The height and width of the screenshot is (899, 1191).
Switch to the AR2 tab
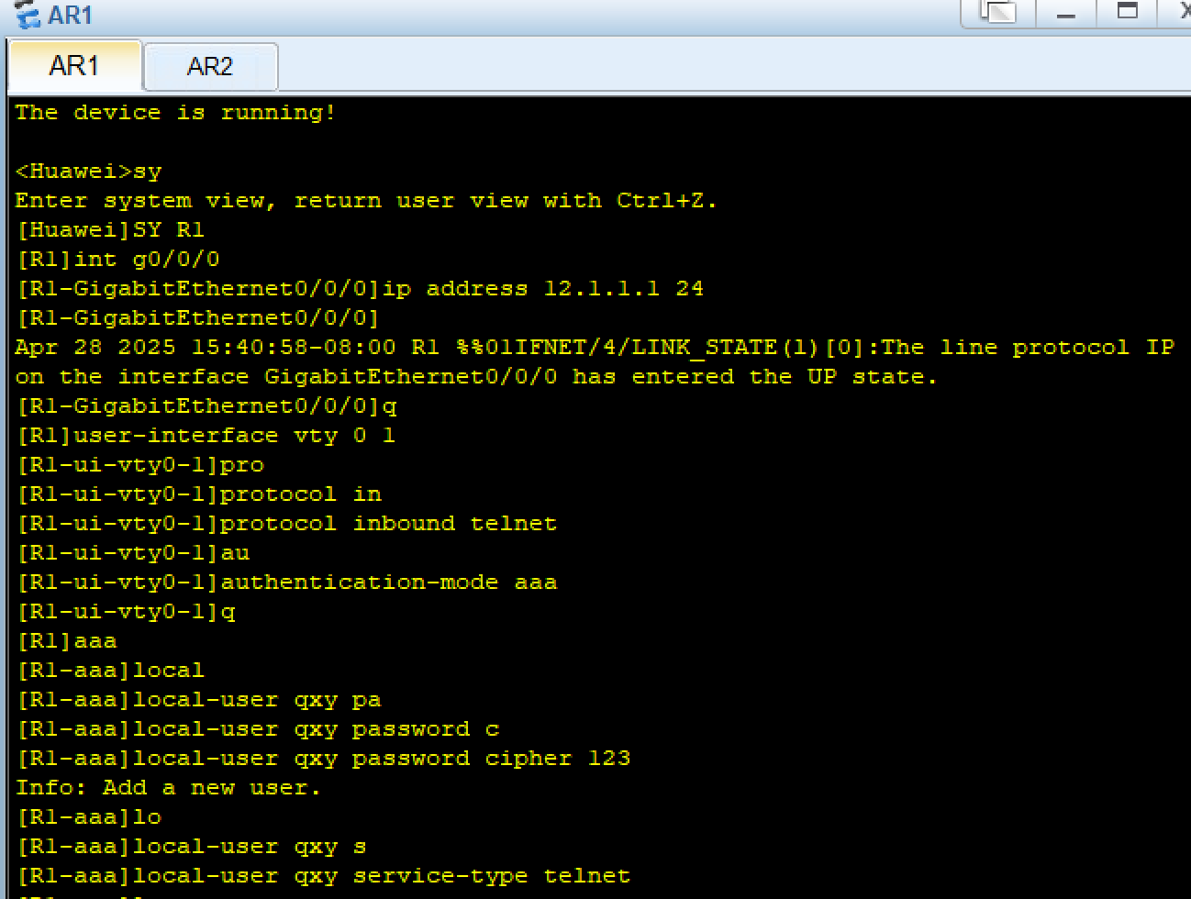(210, 67)
